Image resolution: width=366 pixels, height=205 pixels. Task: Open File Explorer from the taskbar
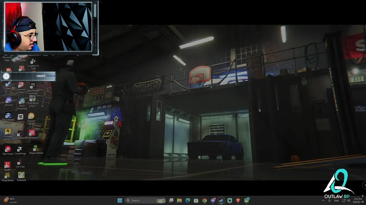pos(179,200)
